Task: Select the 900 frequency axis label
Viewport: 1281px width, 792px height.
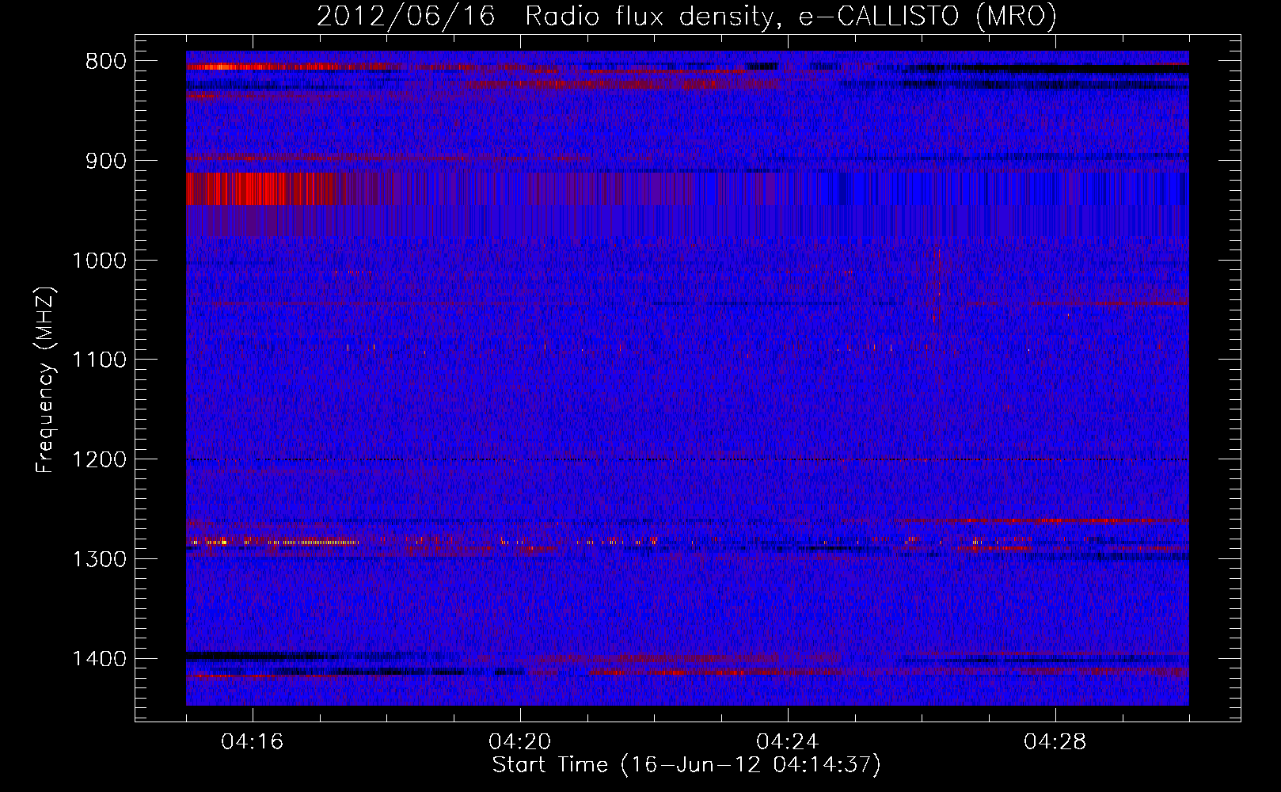Action: [105, 161]
